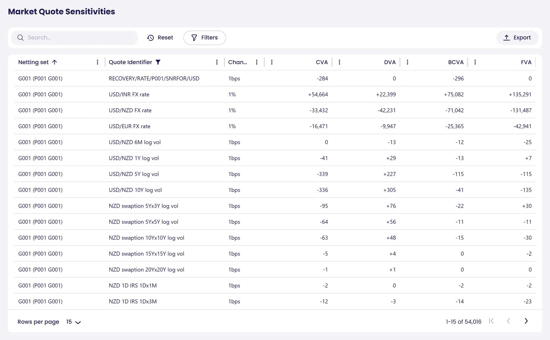This screenshot has width=550, height=340.
Task: Open the DVA column options menu
Action: pos(339,62)
